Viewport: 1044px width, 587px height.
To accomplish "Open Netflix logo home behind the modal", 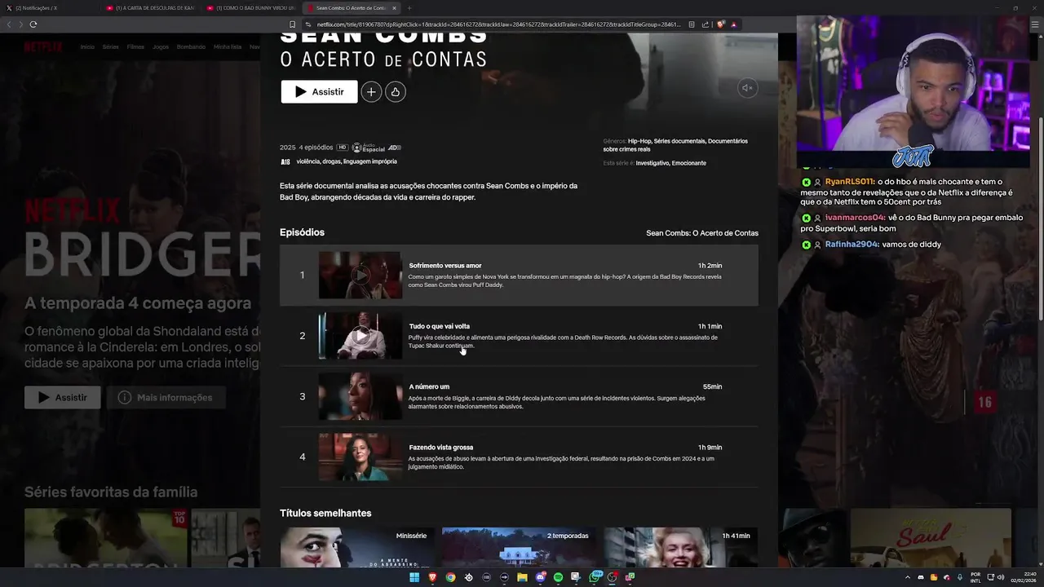I will tap(42, 46).
